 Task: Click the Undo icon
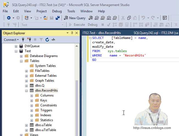(143, 18)
